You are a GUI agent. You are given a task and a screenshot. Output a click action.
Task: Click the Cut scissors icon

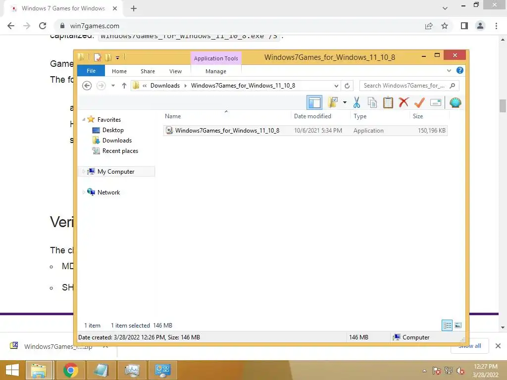pos(356,103)
